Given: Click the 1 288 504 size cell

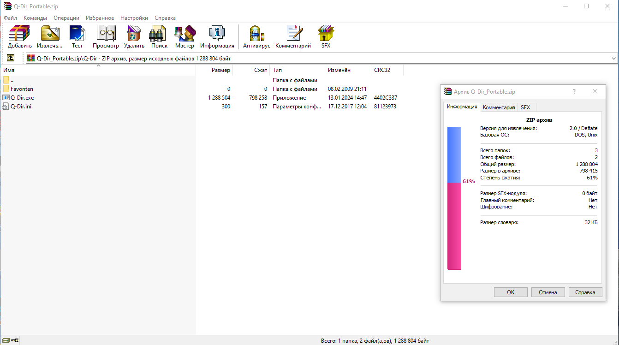Looking at the screenshot, I should pyautogui.click(x=219, y=98).
